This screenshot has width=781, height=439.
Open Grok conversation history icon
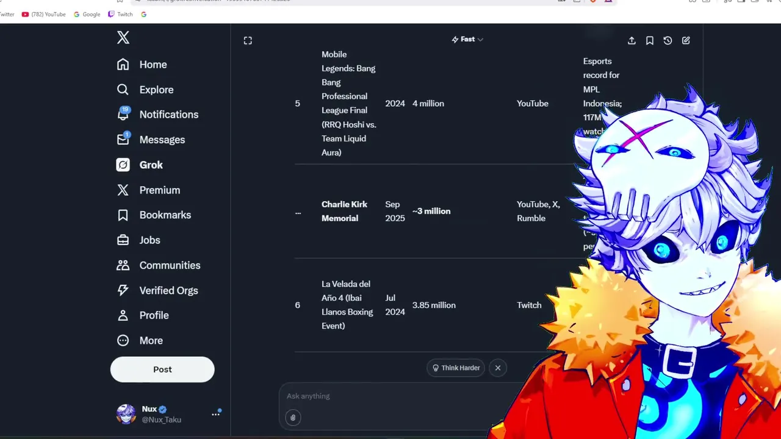(x=668, y=40)
